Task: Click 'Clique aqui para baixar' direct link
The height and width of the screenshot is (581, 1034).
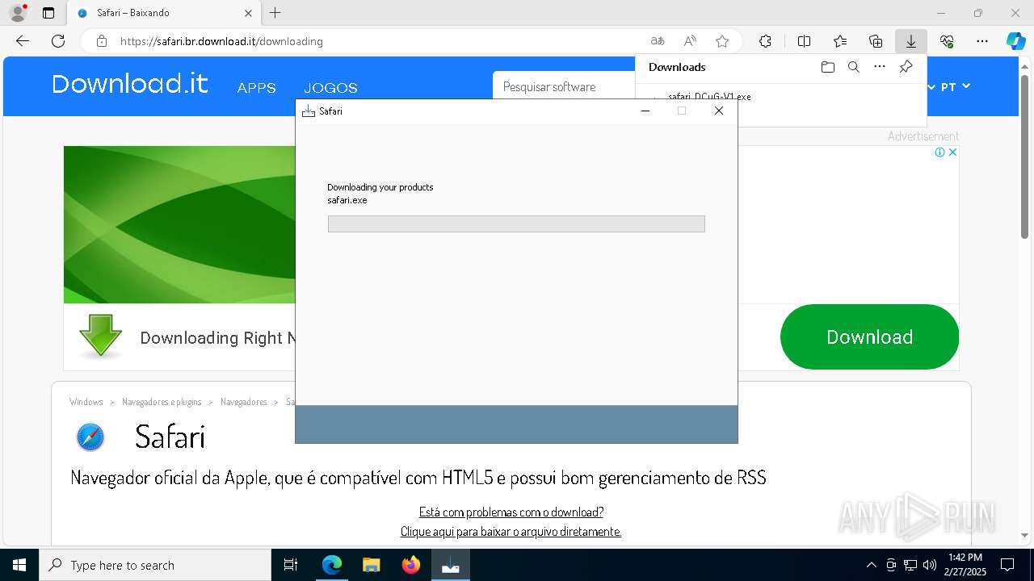Action: point(511,531)
